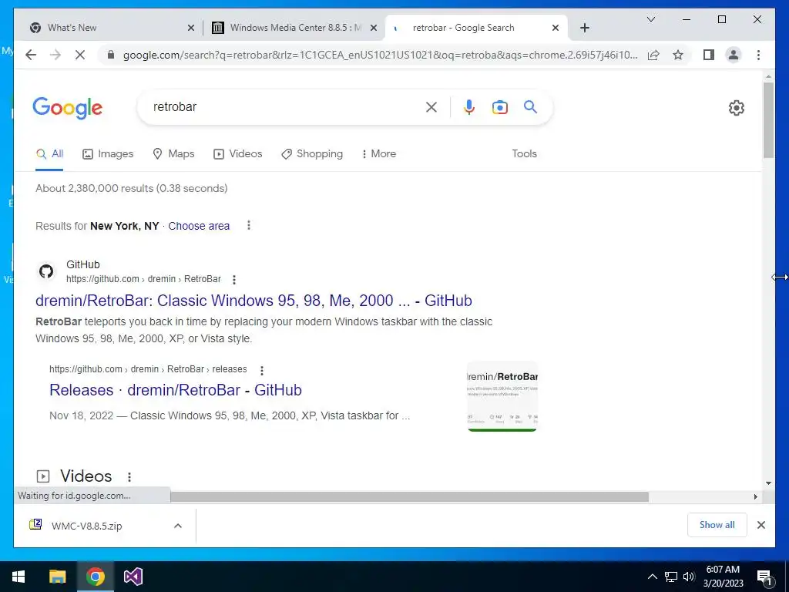
Task: Click the horizontal scrollbar
Action: (409, 497)
